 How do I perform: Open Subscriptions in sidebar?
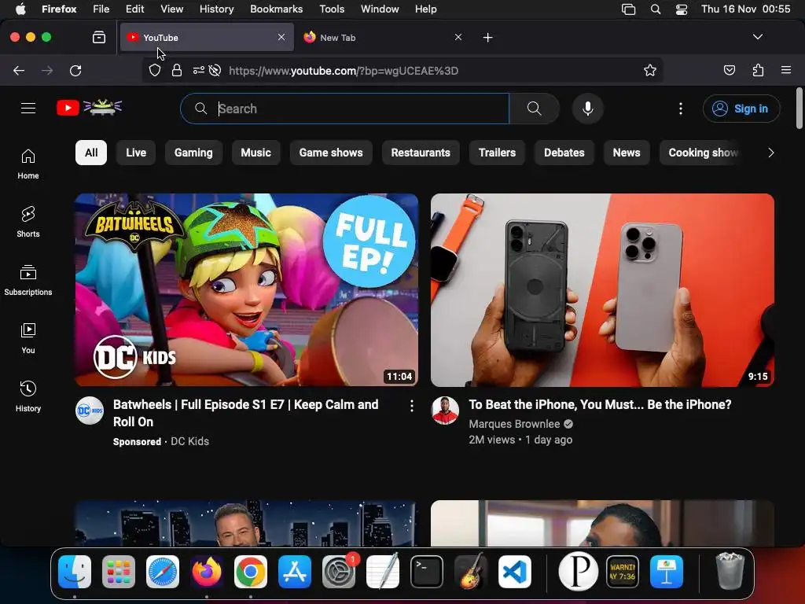(x=28, y=281)
